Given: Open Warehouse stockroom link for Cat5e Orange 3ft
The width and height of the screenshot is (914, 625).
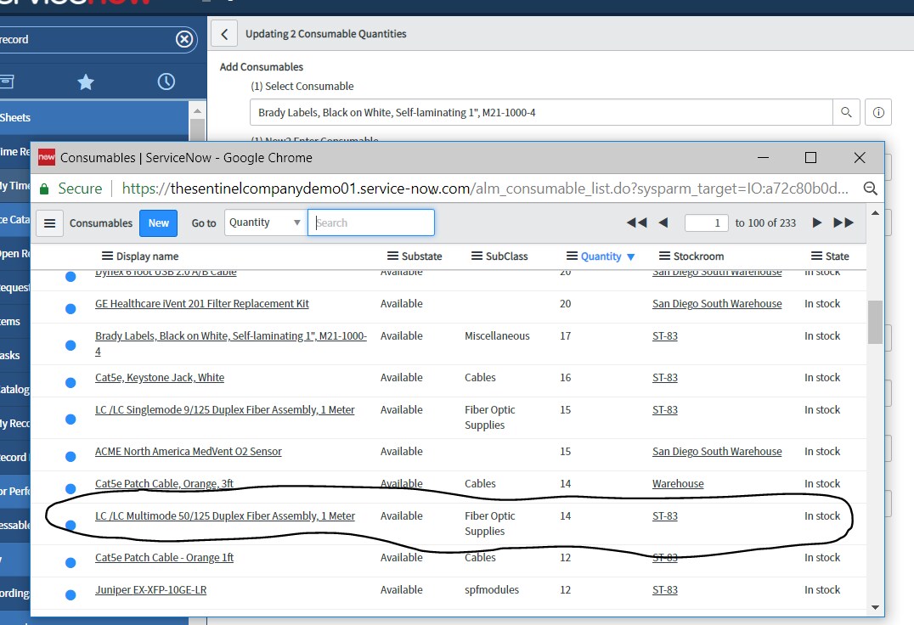Looking at the screenshot, I should coord(678,483).
